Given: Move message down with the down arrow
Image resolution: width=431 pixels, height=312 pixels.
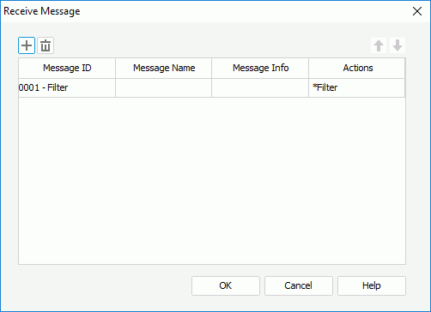Looking at the screenshot, I should 398,45.
